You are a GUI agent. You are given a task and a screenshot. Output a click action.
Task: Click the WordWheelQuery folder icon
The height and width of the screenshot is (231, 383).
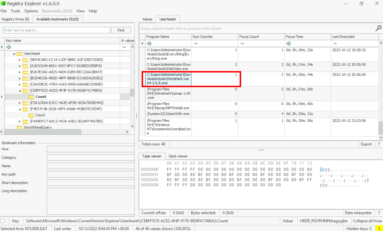pos(19,127)
